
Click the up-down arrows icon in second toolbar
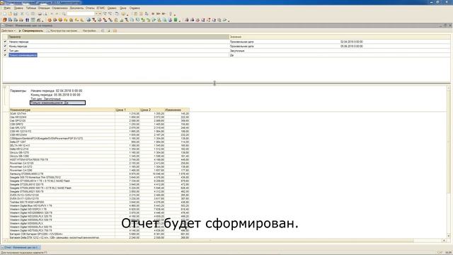[27, 20]
